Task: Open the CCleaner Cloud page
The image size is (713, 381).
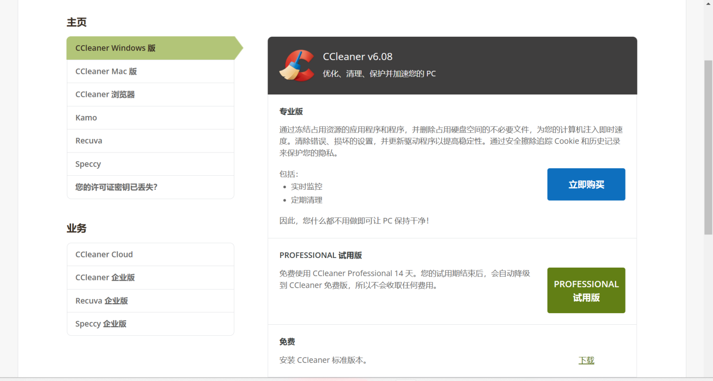Action: (104, 255)
